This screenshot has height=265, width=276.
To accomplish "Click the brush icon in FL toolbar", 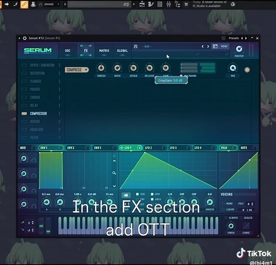I will pos(15,4).
